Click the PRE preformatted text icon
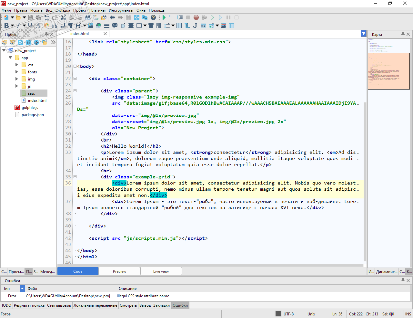This screenshot has height=318, width=413. click(x=159, y=26)
